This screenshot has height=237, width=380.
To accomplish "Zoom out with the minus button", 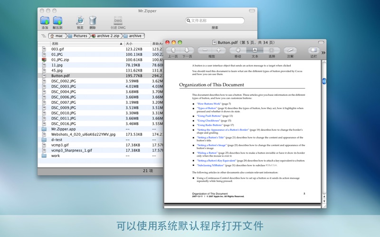I will pos(205,50).
